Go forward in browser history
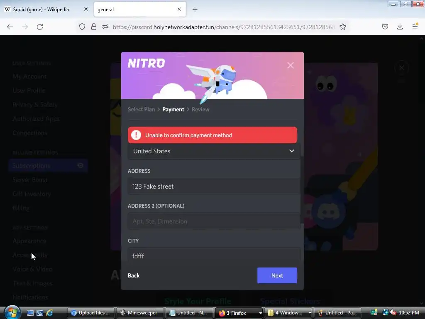 click(x=25, y=27)
